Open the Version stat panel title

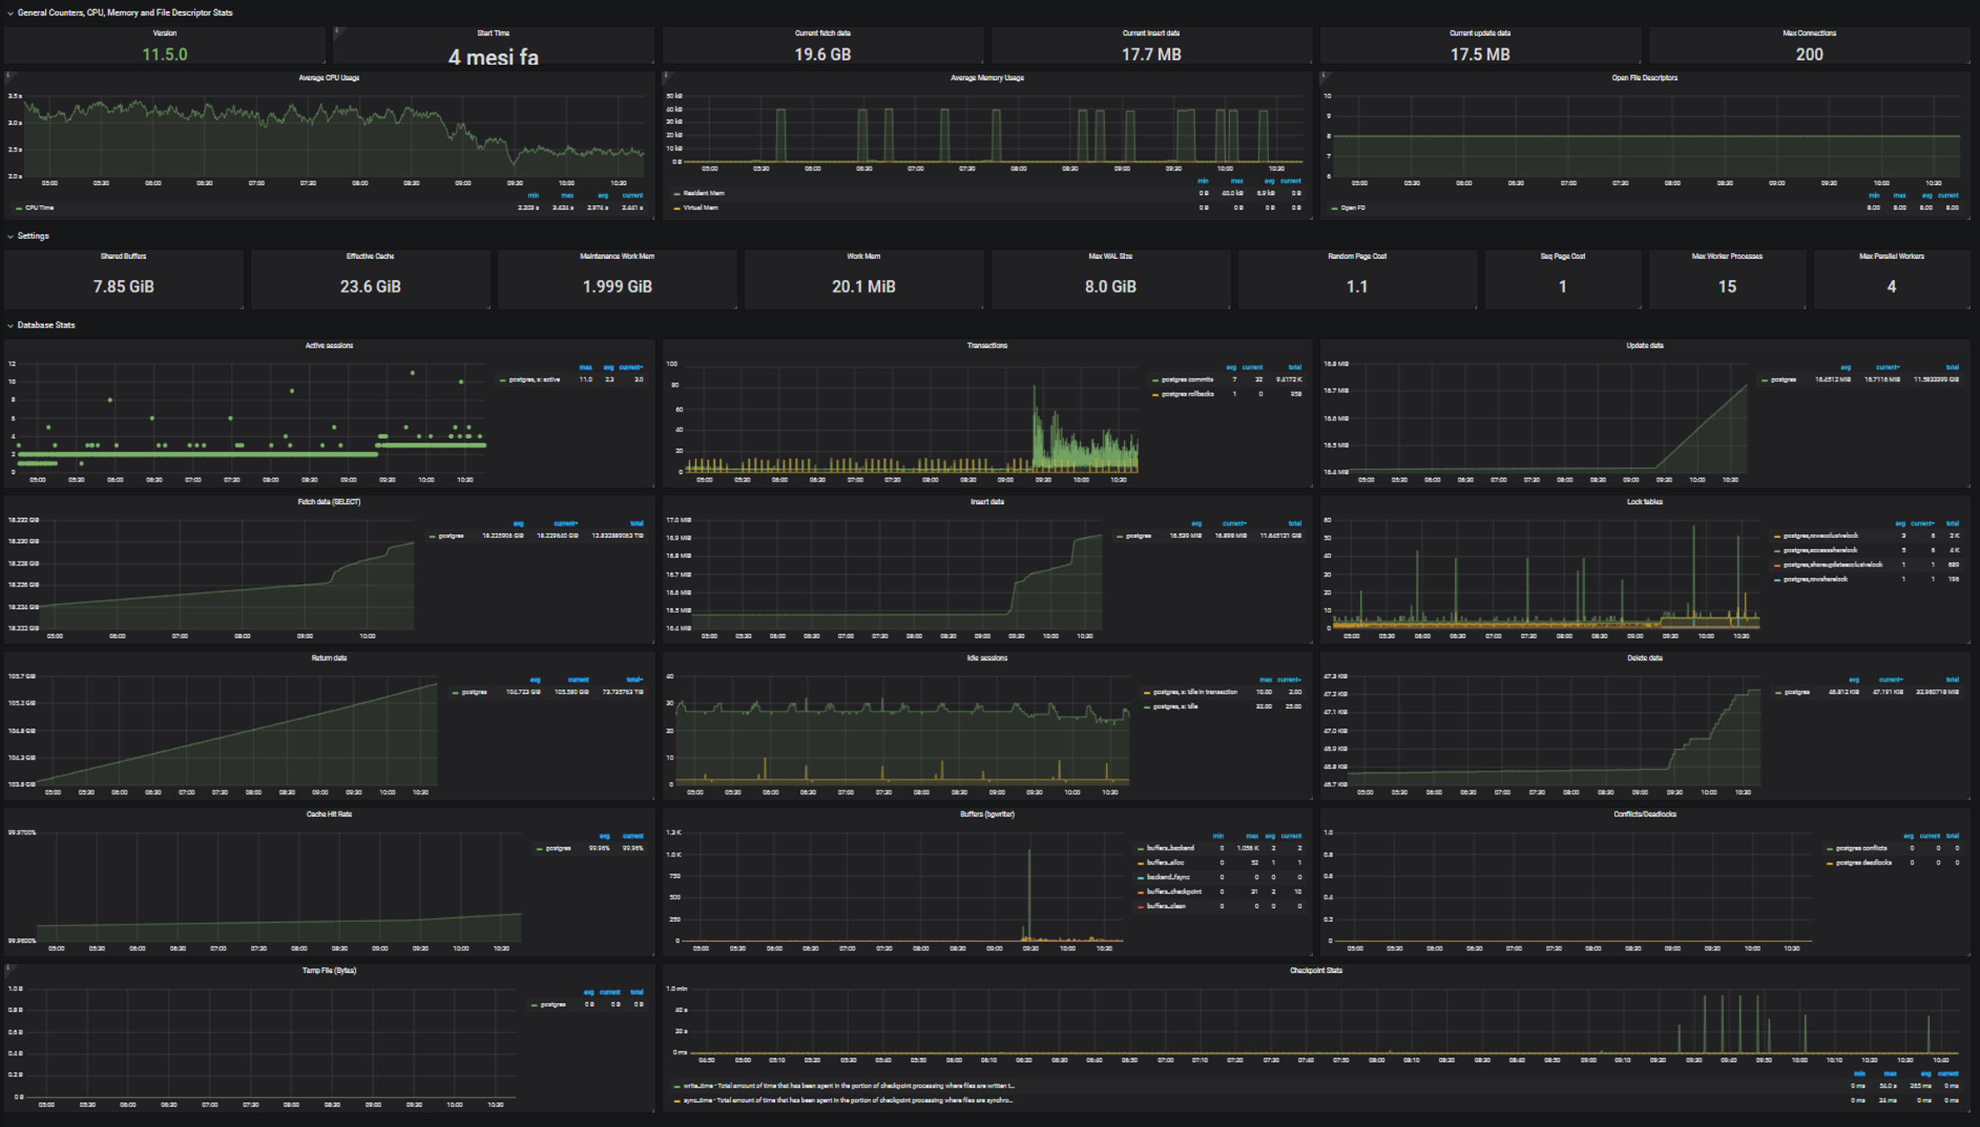point(164,33)
